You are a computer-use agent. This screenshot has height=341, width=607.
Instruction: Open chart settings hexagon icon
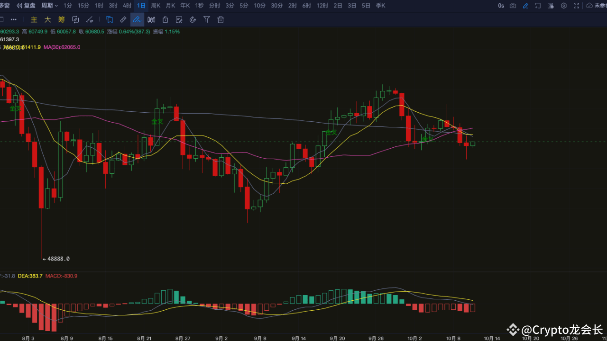click(x=564, y=6)
